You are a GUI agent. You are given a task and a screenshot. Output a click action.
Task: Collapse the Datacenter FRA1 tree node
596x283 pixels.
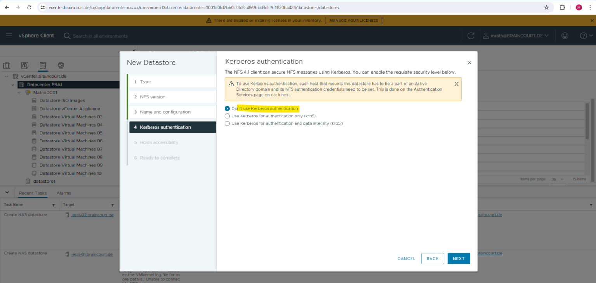(x=13, y=84)
